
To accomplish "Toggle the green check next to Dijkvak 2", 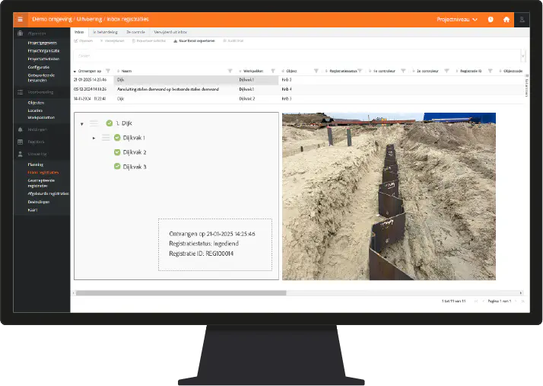I will pos(117,152).
